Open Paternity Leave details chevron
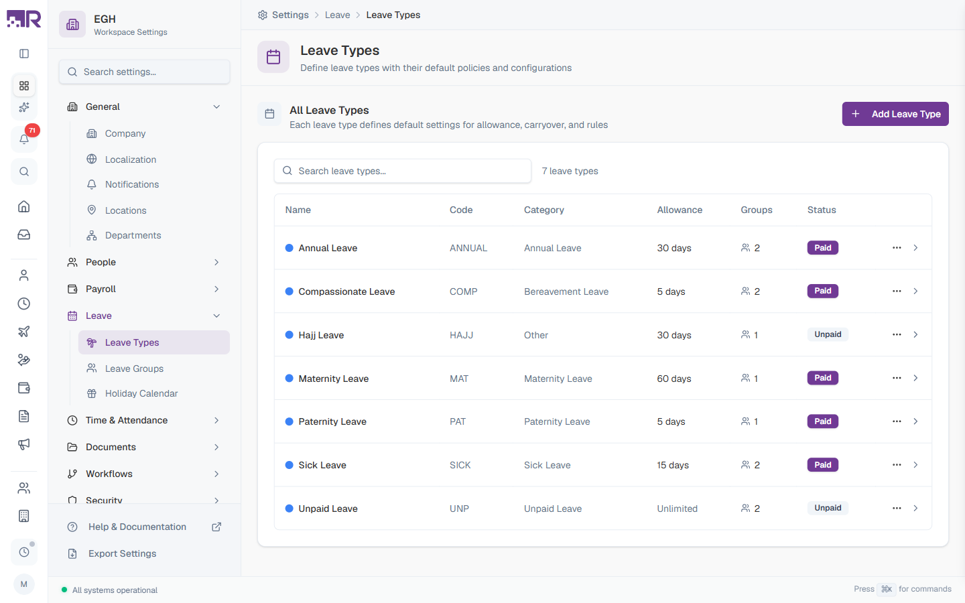This screenshot has width=965, height=603. [915, 421]
